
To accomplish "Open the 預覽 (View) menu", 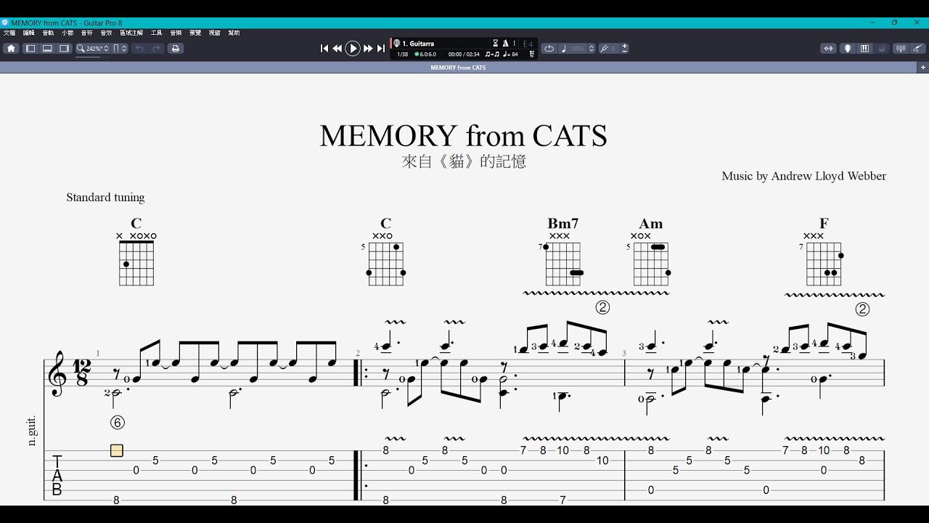I will 195,33.
